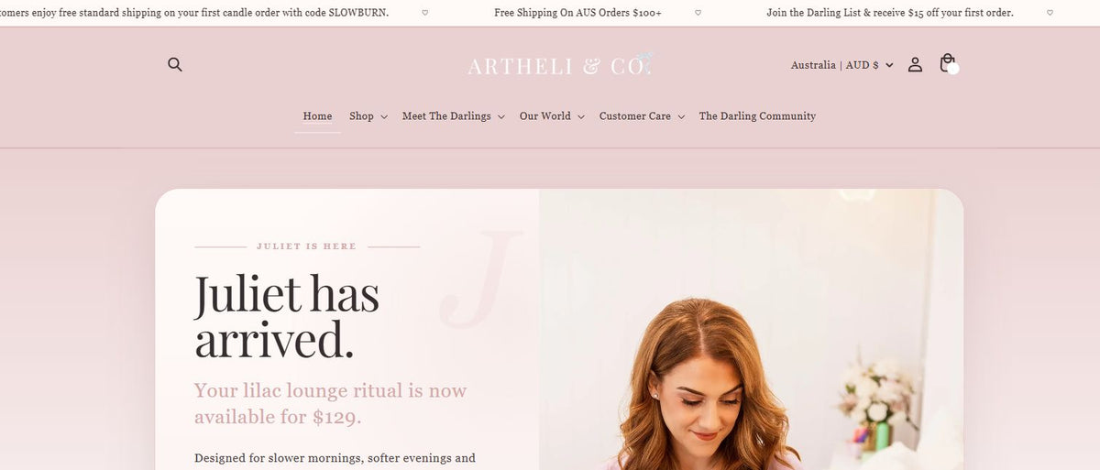Click the 'Designed for slower mornings' paragraph
Image resolution: width=1100 pixels, height=470 pixels.
coord(335,458)
